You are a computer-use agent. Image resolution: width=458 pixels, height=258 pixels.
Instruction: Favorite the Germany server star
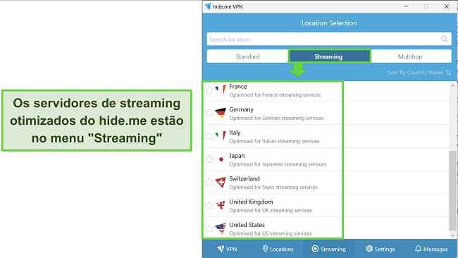209,113
